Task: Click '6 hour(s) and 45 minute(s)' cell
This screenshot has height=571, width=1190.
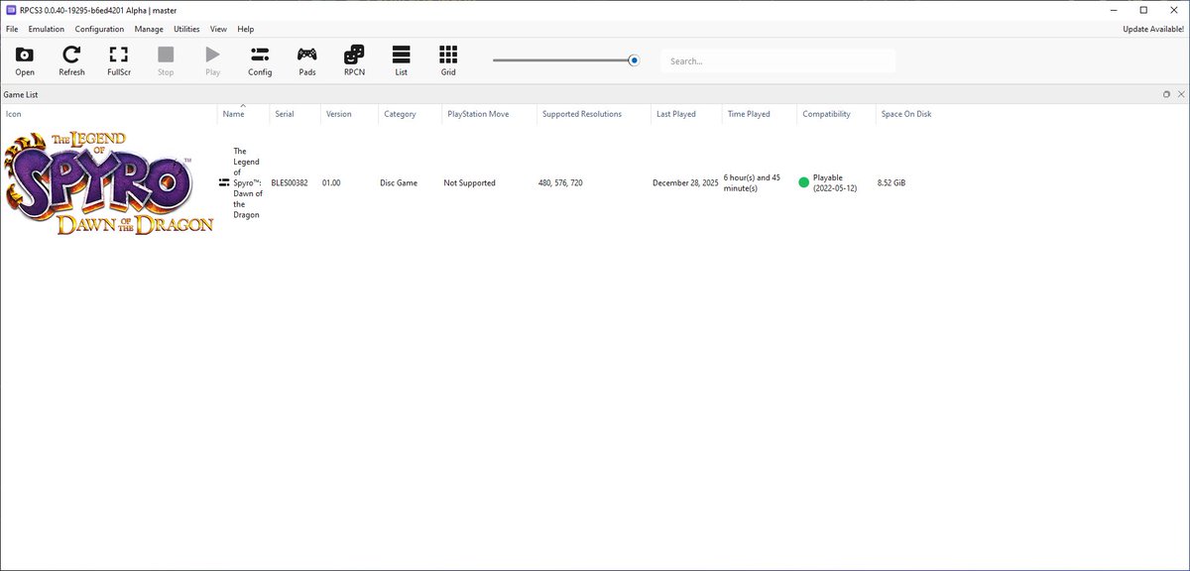Action: point(753,183)
